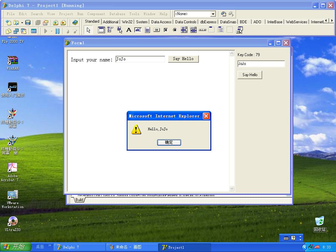
Task: Open the Tools menu
Action: pyautogui.click(x=134, y=14)
